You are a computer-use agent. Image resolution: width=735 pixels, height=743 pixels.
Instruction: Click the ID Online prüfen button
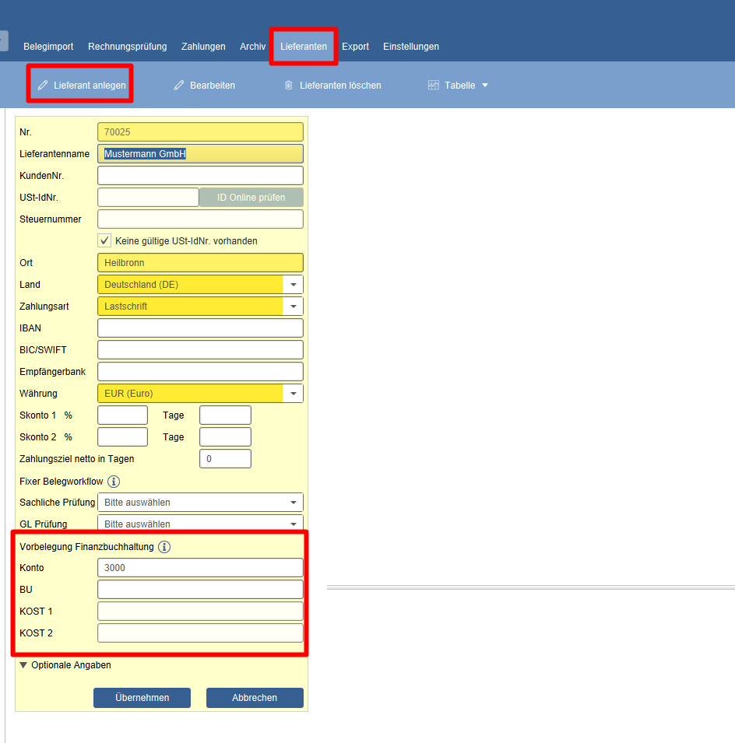[251, 197]
